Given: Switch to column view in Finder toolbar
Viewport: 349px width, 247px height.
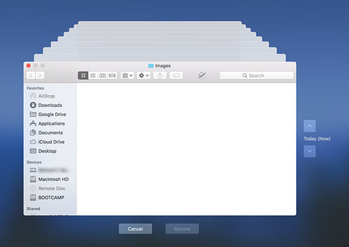Looking at the screenshot, I should point(102,75).
